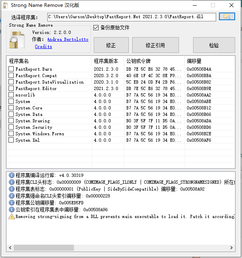Screen dimensions: 242x258
Task: Open the Andrea Bertolotto author link
Action: 68,39
